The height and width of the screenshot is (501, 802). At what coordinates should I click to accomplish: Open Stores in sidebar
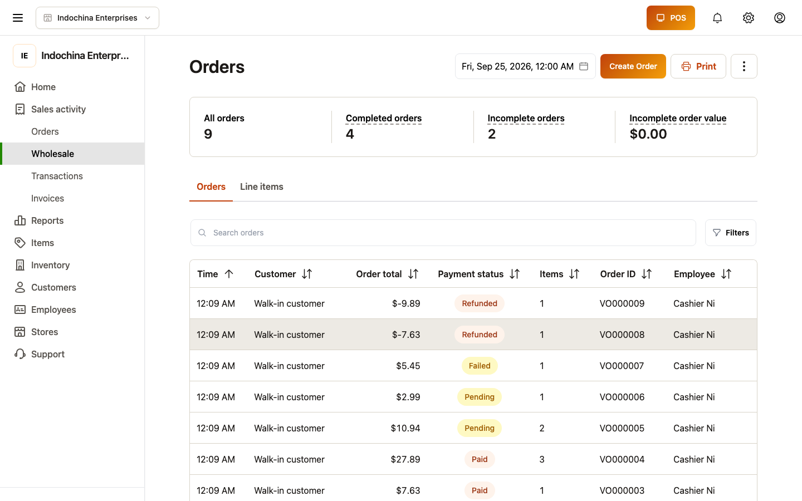tap(72, 332)
